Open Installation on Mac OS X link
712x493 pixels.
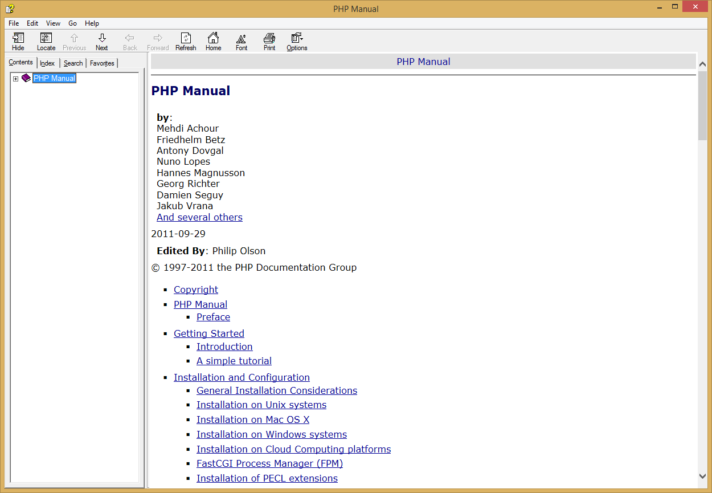click(253, 419)
